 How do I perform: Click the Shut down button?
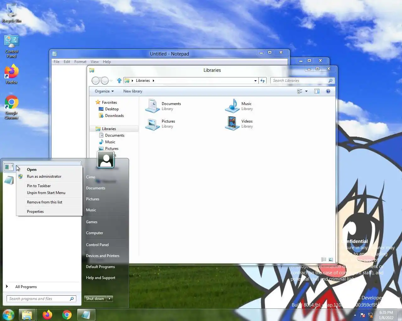tap(95, 299)
